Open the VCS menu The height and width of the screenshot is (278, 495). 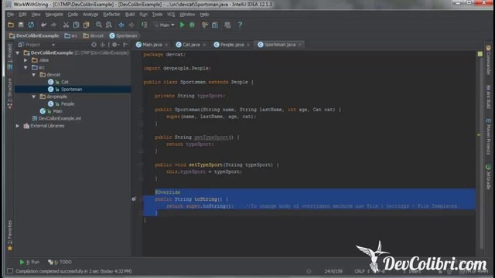coord(171,15)
